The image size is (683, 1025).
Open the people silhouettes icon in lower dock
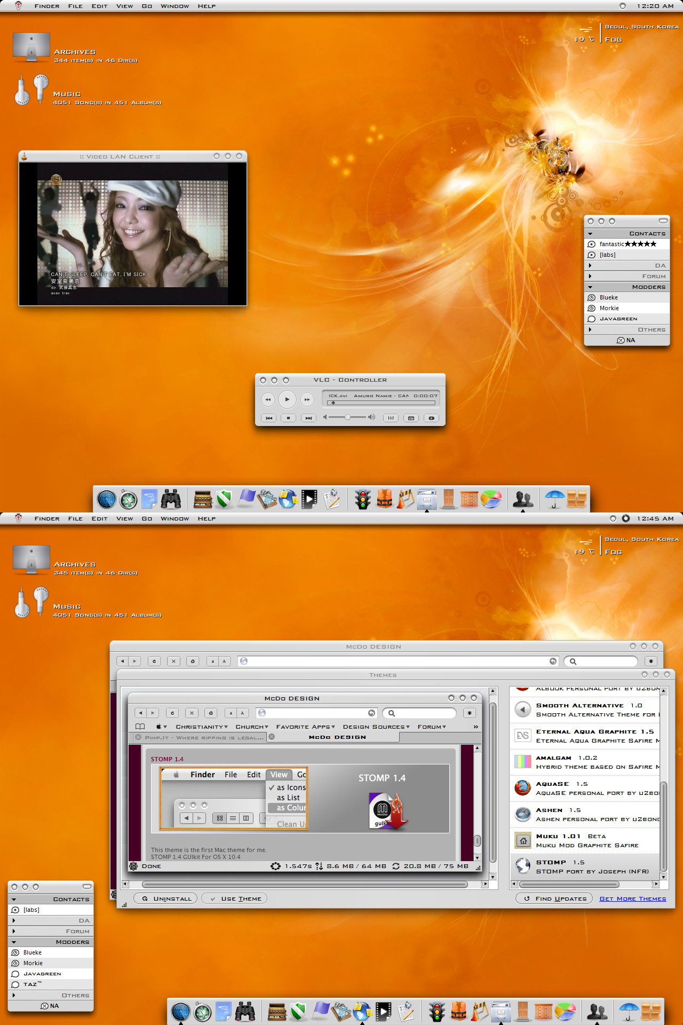point(597,1011)
